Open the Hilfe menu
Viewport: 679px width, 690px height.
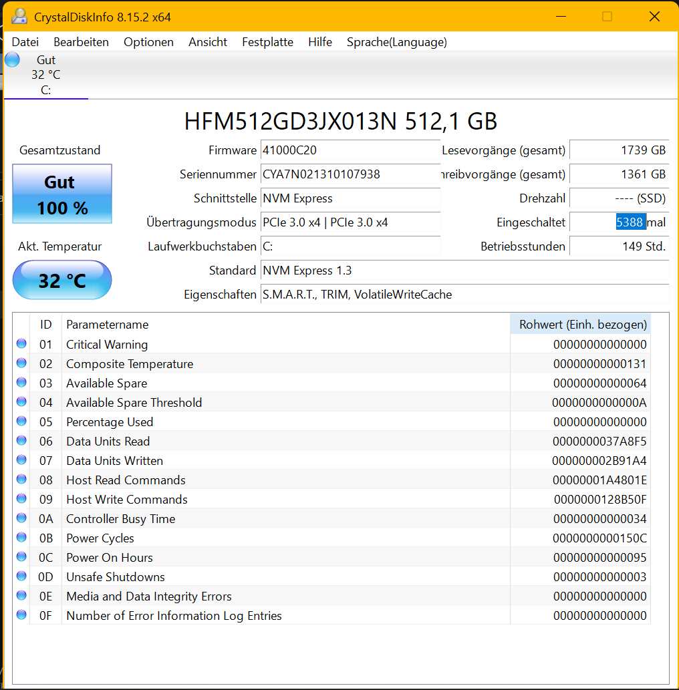coord(319,42)
